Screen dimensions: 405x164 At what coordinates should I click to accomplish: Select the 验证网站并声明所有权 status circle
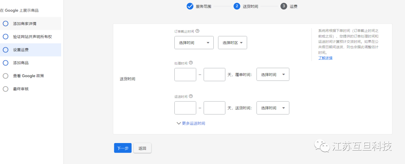pyautogui.click(x=6, y=37)
